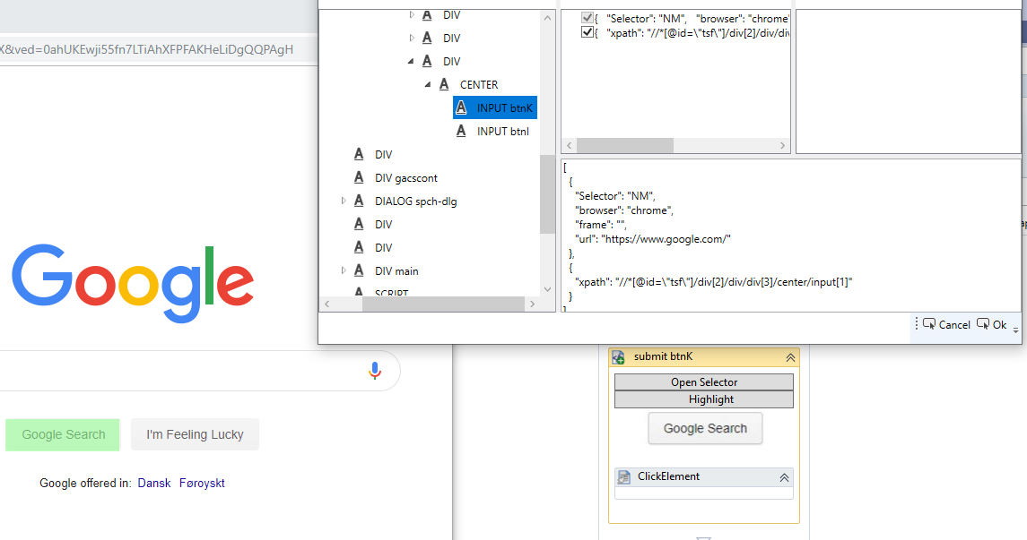
Task: Select the INPUT btnI tree node
Action: [502, 132]
